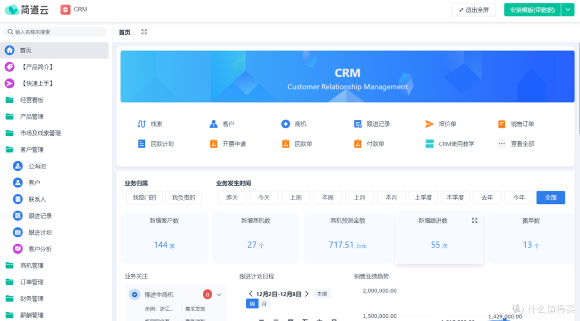
Task: Select the 上季度 time filter
Action: coord(423,198)
